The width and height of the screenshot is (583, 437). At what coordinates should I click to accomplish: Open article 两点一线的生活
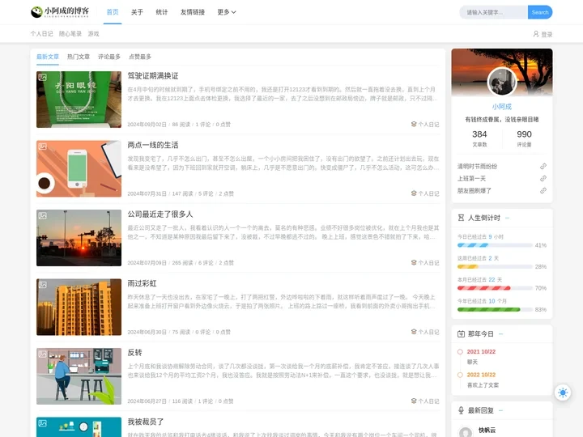(153, 145)
